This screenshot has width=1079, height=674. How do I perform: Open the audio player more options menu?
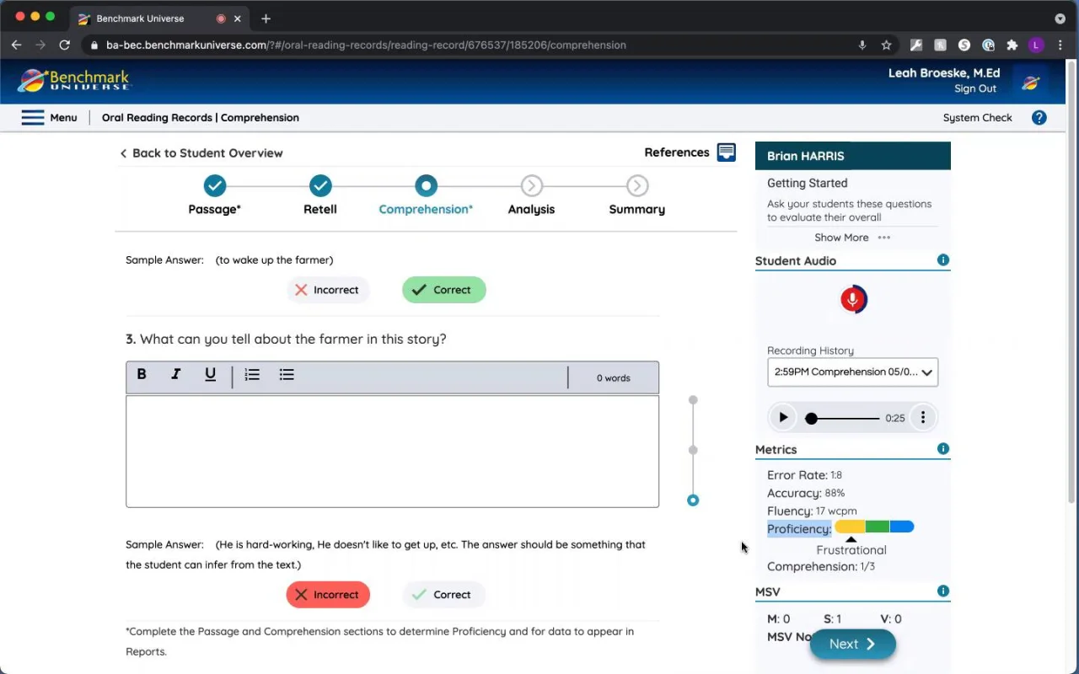tap(923, 417)
